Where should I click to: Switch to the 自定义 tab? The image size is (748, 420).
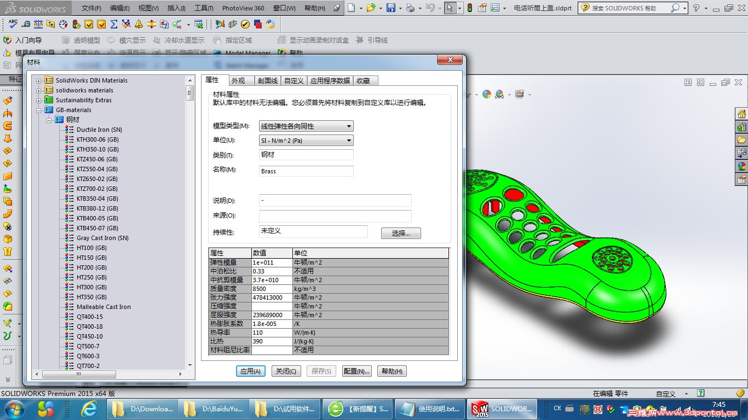294,80
